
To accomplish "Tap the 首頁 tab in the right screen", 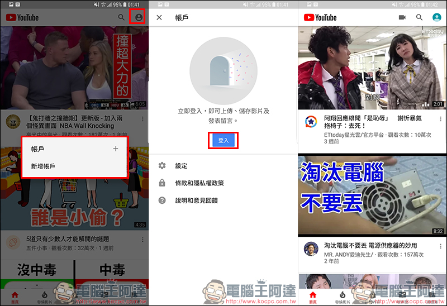I will point(312,297).
